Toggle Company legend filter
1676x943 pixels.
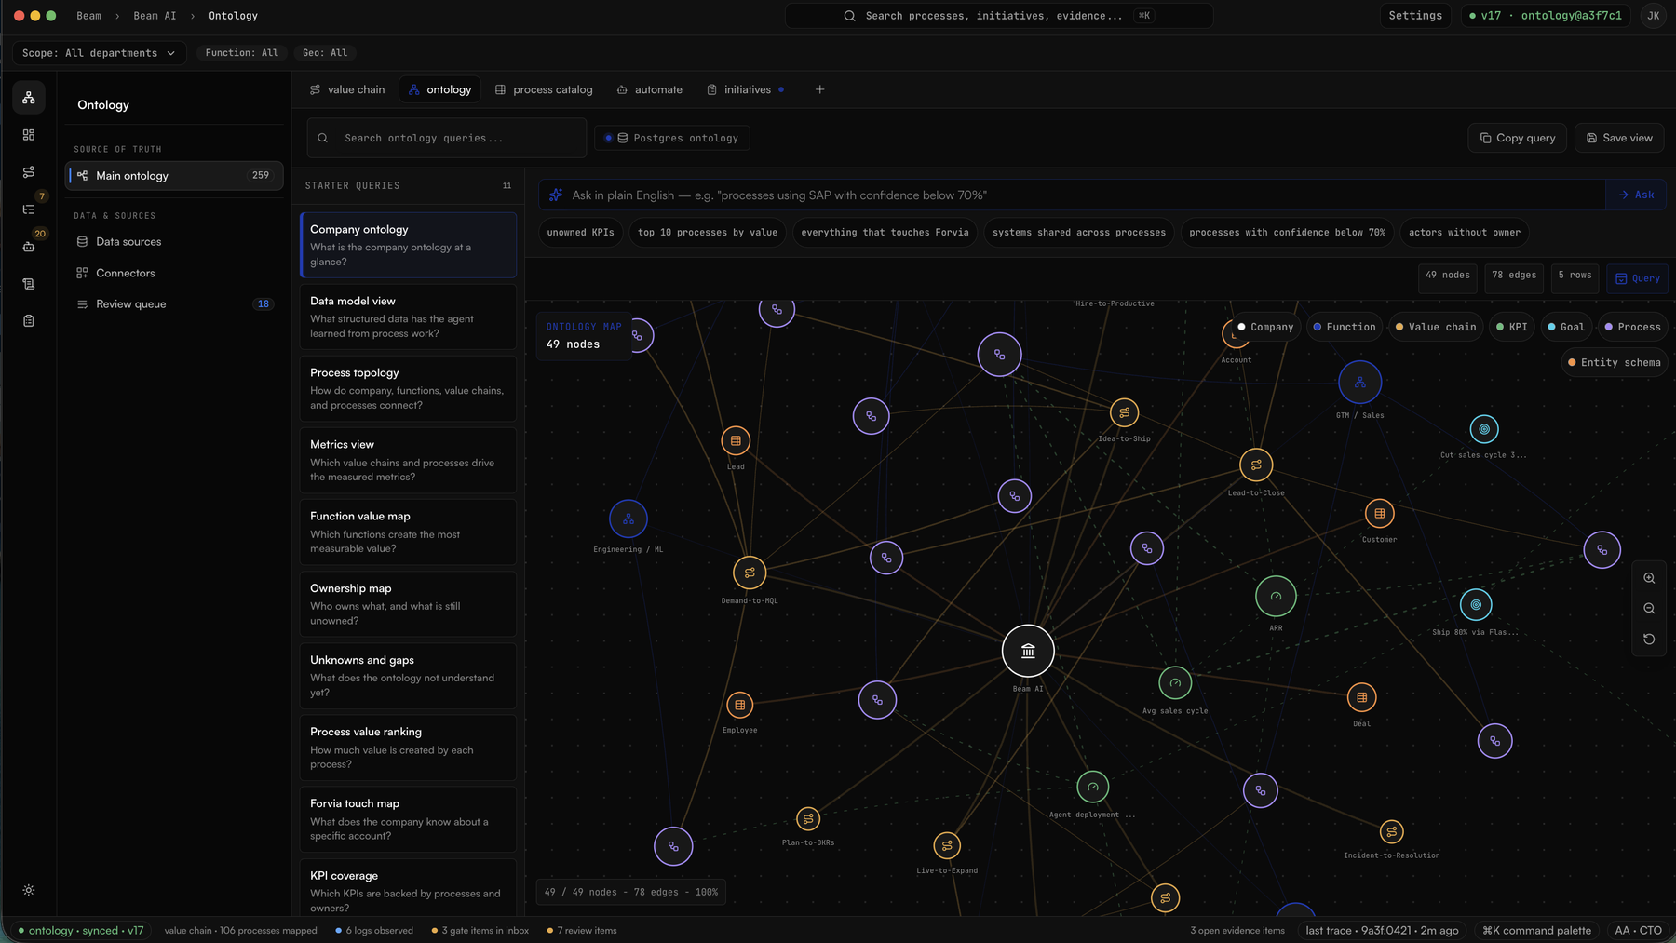(1264, 327)
